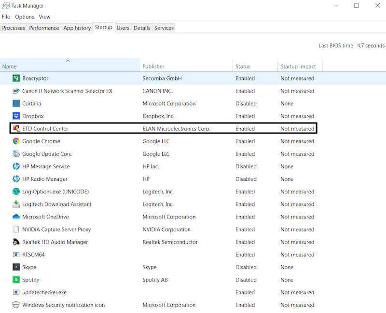Switch to the Users tab
The width and height of the screenshot is (386, 313).
point(123,27)
